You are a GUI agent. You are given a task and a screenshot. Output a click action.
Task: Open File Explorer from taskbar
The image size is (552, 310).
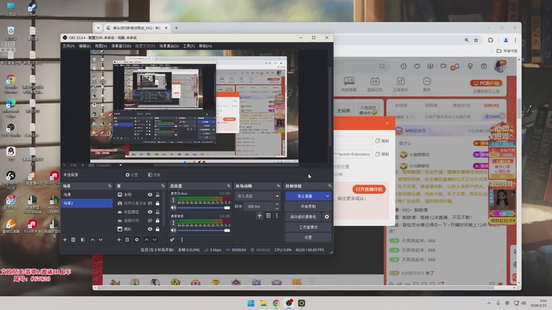(264, 303)
